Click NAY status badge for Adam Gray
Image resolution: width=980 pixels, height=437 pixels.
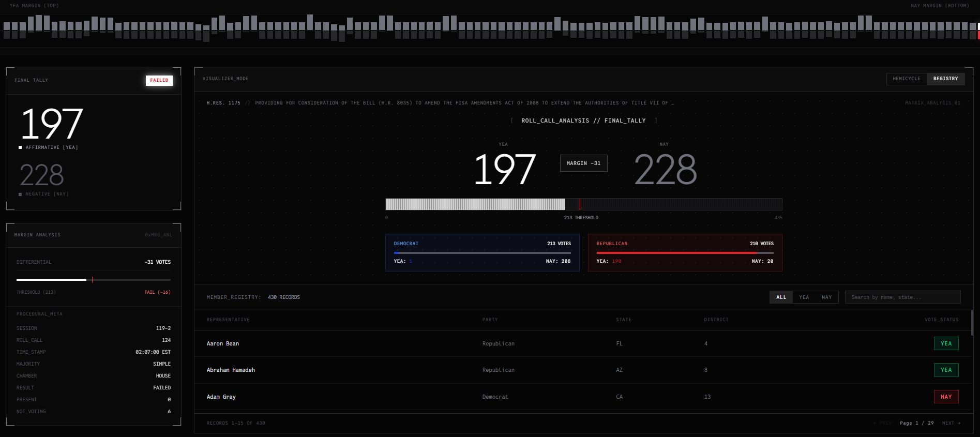pyautogui.click(x=946, y=397)
